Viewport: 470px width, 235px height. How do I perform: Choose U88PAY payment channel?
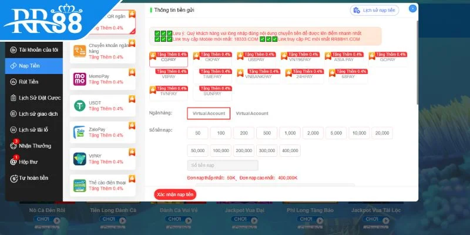pyautogui.click(x=256, y=60)
